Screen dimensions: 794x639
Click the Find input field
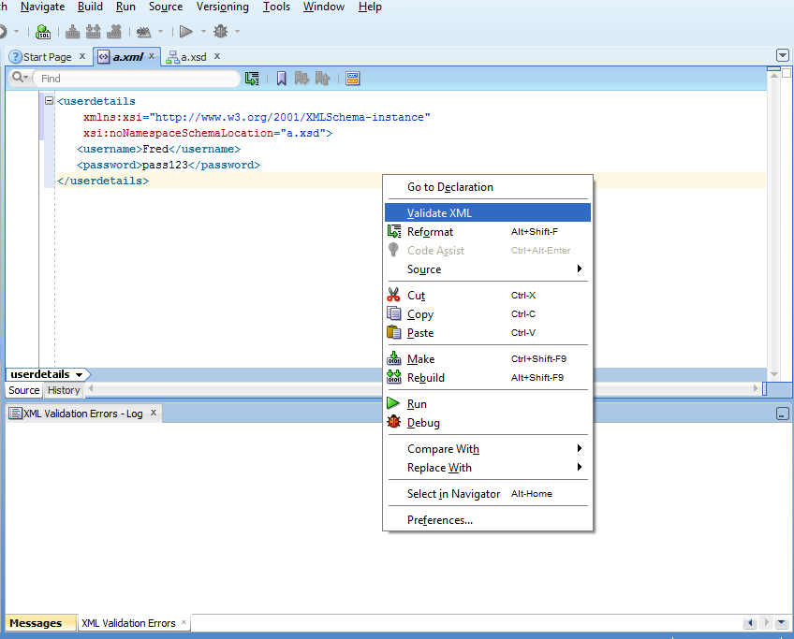coord(137,79)
